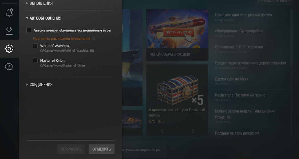Enable automatic updates for installed games

[x=29, y=30]
